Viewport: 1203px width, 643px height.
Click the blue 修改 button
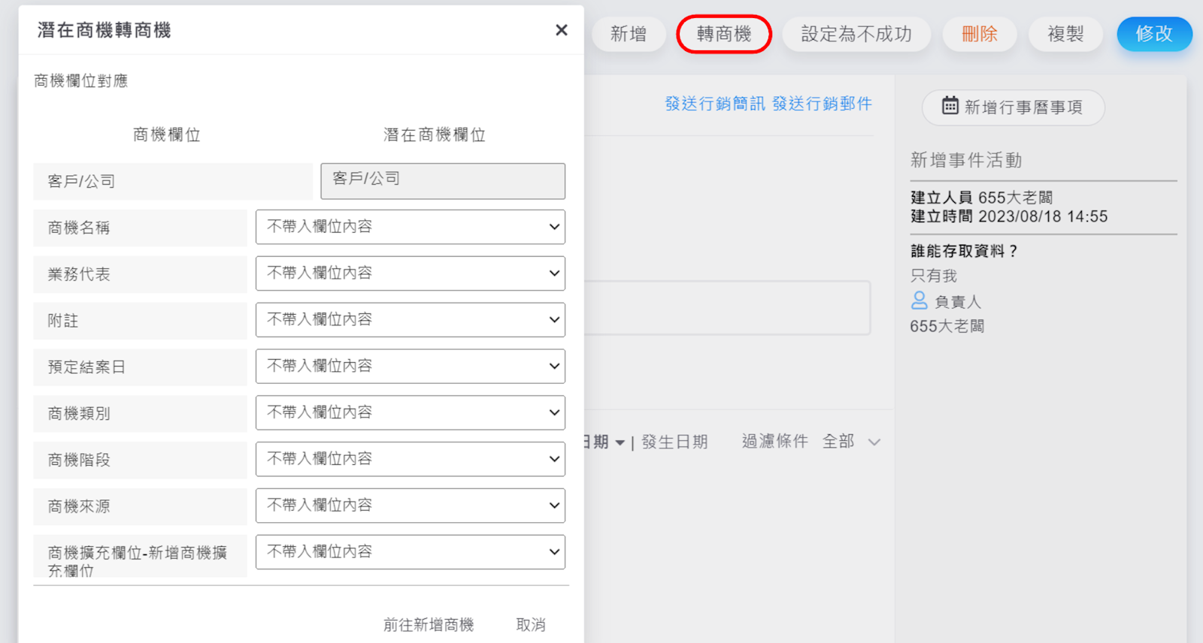[1153, 35]
